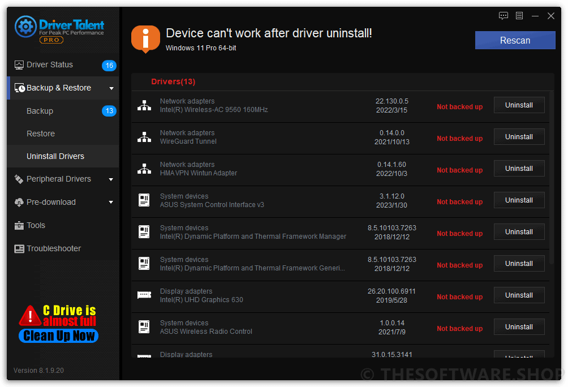Open the Restore submenu item
The image size is (568, 387).
[63, 134]
